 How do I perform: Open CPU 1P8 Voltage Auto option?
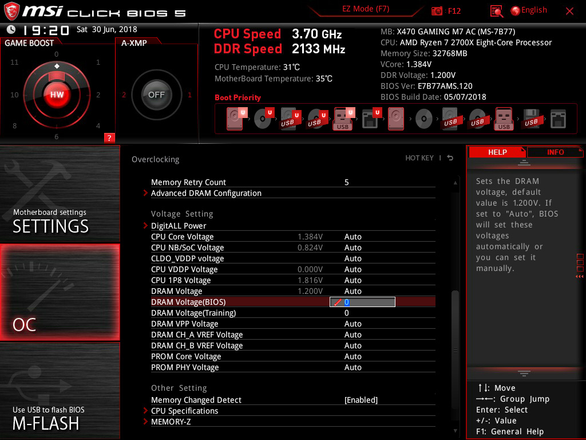click(x=353, y=280)
